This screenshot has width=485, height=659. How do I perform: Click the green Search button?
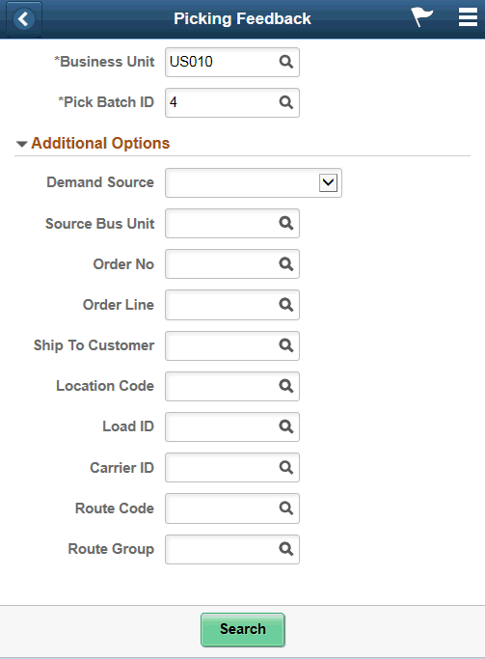coord(243,629)
